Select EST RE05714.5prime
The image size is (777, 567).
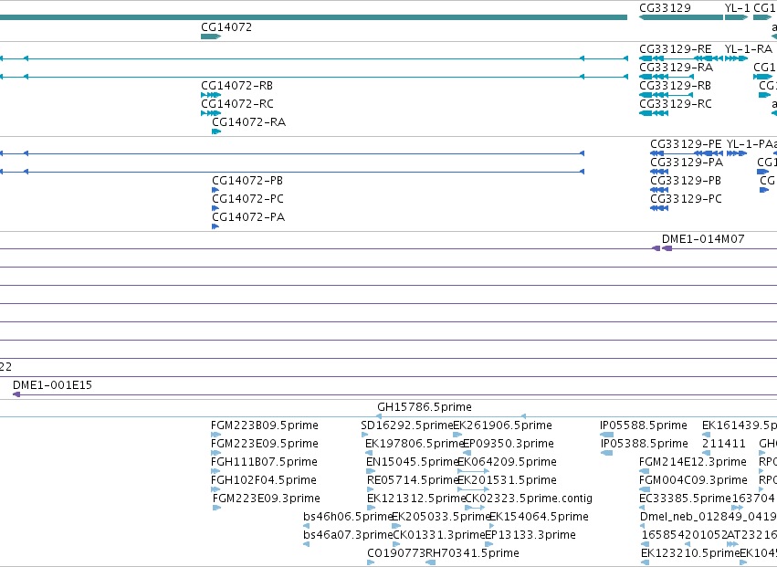[x=413, y=481]
